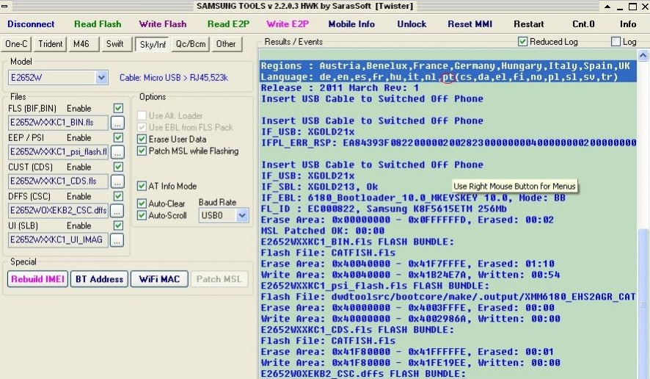650x379 pixels.
Task: Open Info in the toolbar
Action: point(627,24)
